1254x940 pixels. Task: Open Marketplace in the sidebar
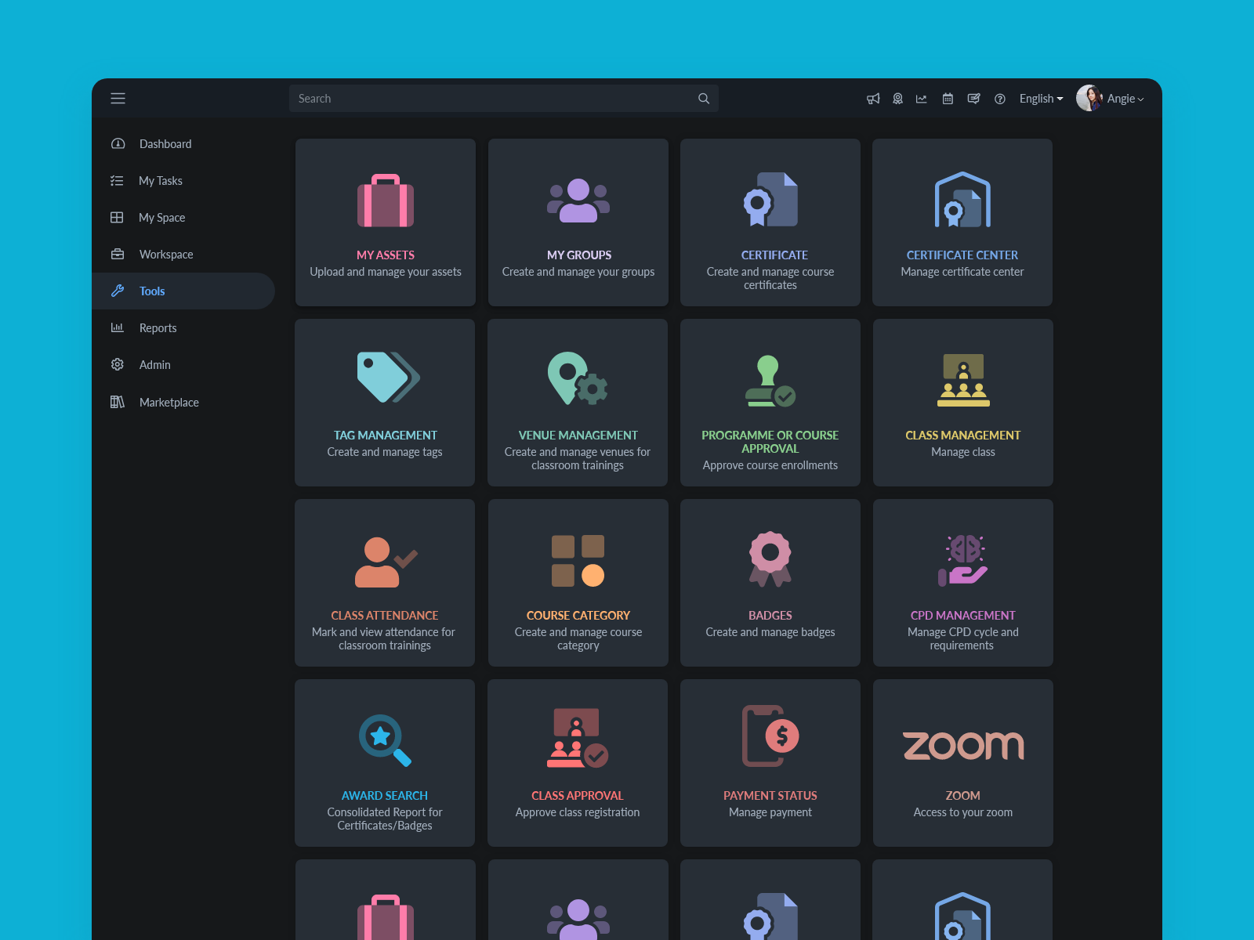(183, 403)
